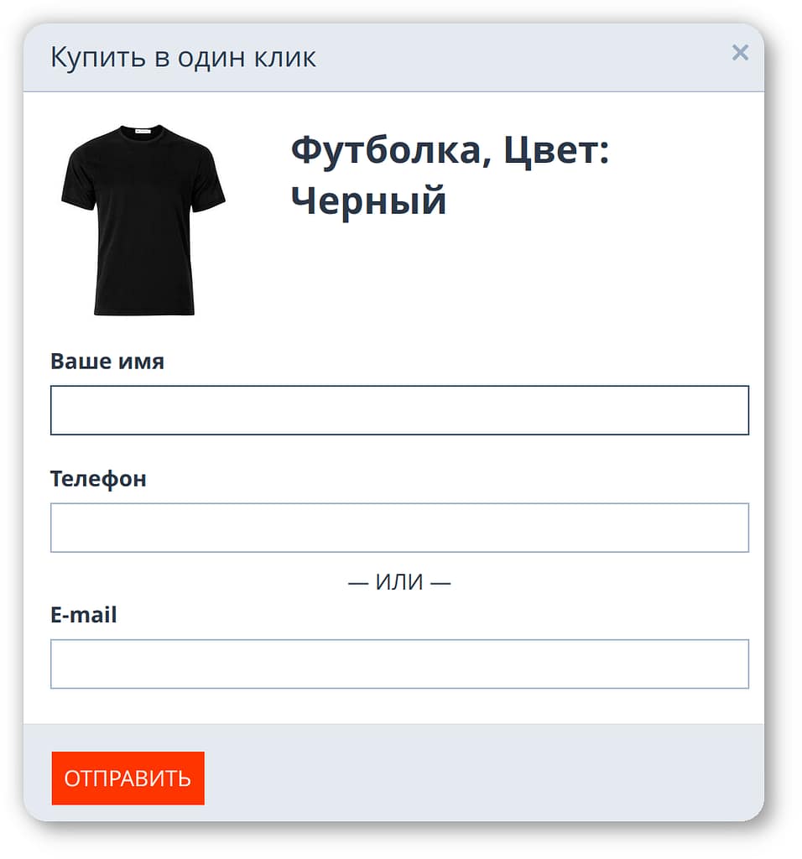Click into the Телефон input field

tap(399, 528)
